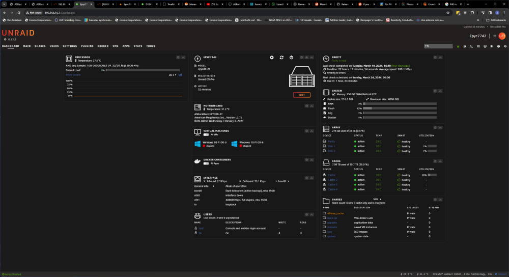Open the domains share link
Image resolution: width=509 pixels, height=277 pixels.
click(x=332, y=227)
